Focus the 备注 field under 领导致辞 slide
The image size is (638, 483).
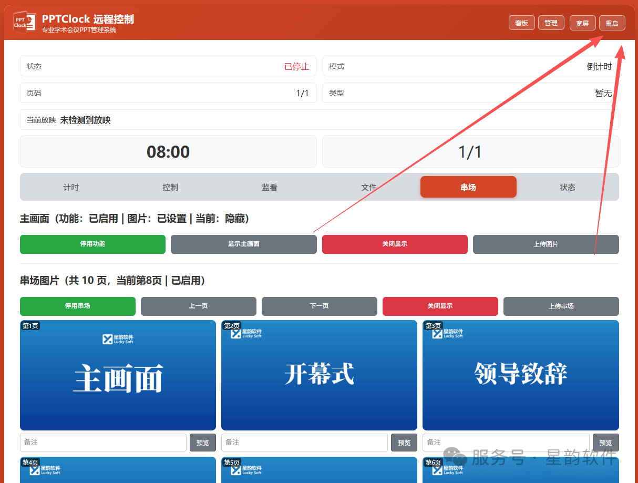tap(506, 443)
